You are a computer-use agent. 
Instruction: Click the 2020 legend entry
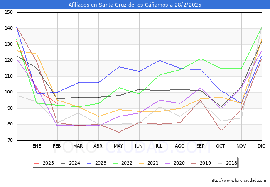pyautogui.click(x=175, y=163)
